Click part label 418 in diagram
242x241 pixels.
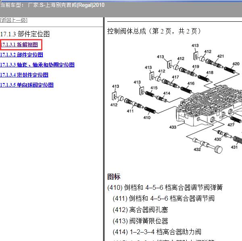(x=210, y=73)
